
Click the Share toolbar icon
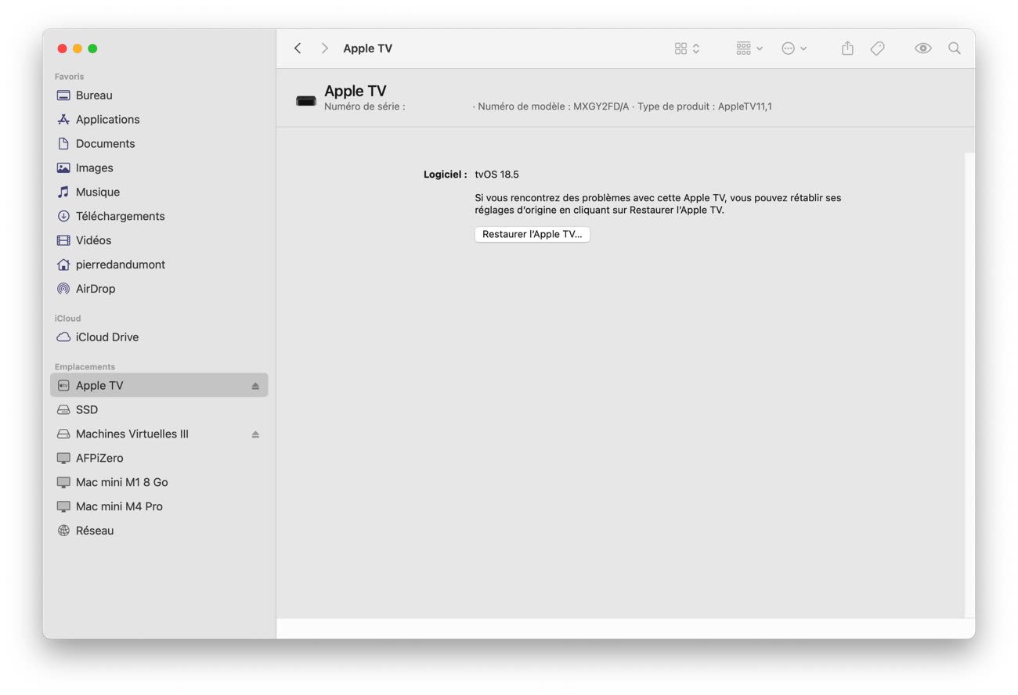847,49
